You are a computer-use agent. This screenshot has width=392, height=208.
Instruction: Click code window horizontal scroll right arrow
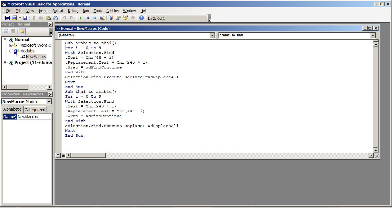click(371, 155)
